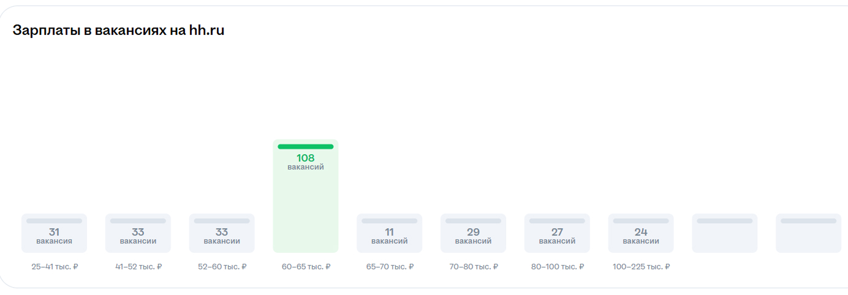The width and height of the screenshot is (848, 295).
Task: Click the 41–52 тыс. ₽ range label
Action: pos(138,267)
